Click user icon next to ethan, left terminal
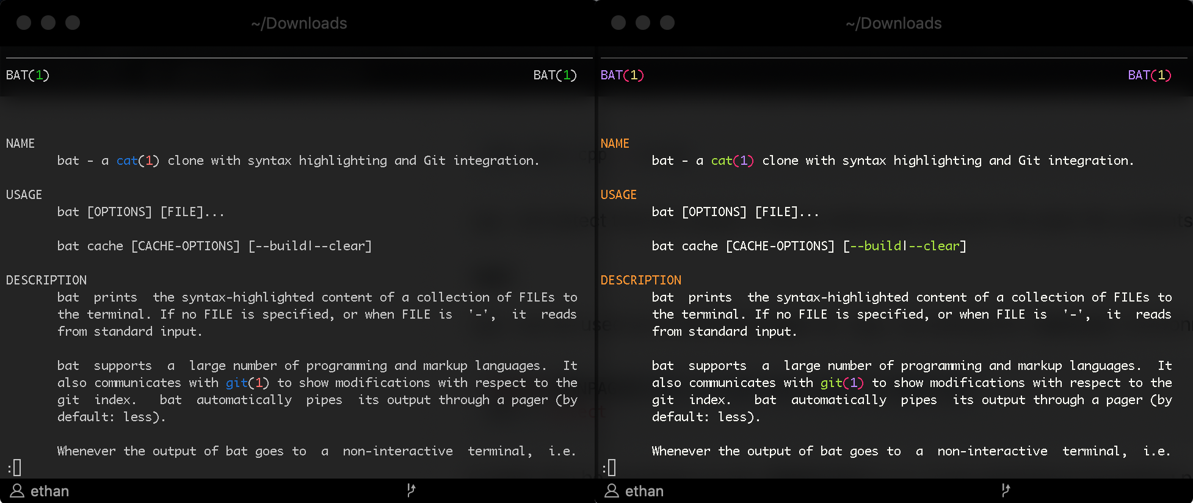 pos(17,491)
